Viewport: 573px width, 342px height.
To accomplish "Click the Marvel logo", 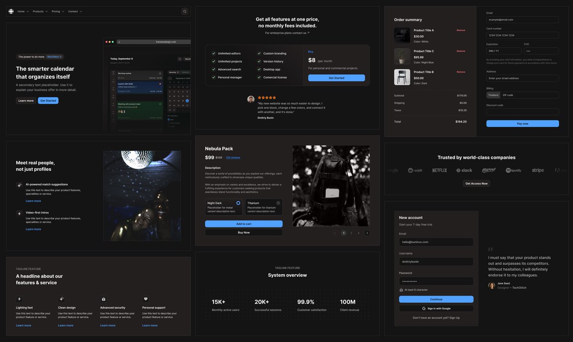I will [x=488, y=170].
